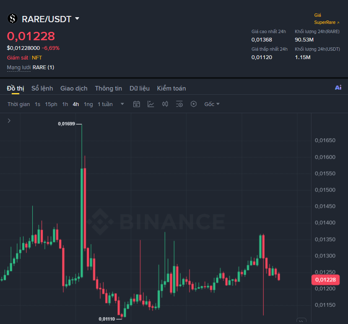The height and width of the screenshot is (324, 348).
Task: Click the 0,01150 axis price label
Action: [x=325, y=305]
